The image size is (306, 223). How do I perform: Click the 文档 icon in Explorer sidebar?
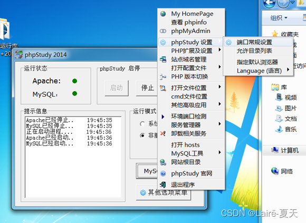279,118
